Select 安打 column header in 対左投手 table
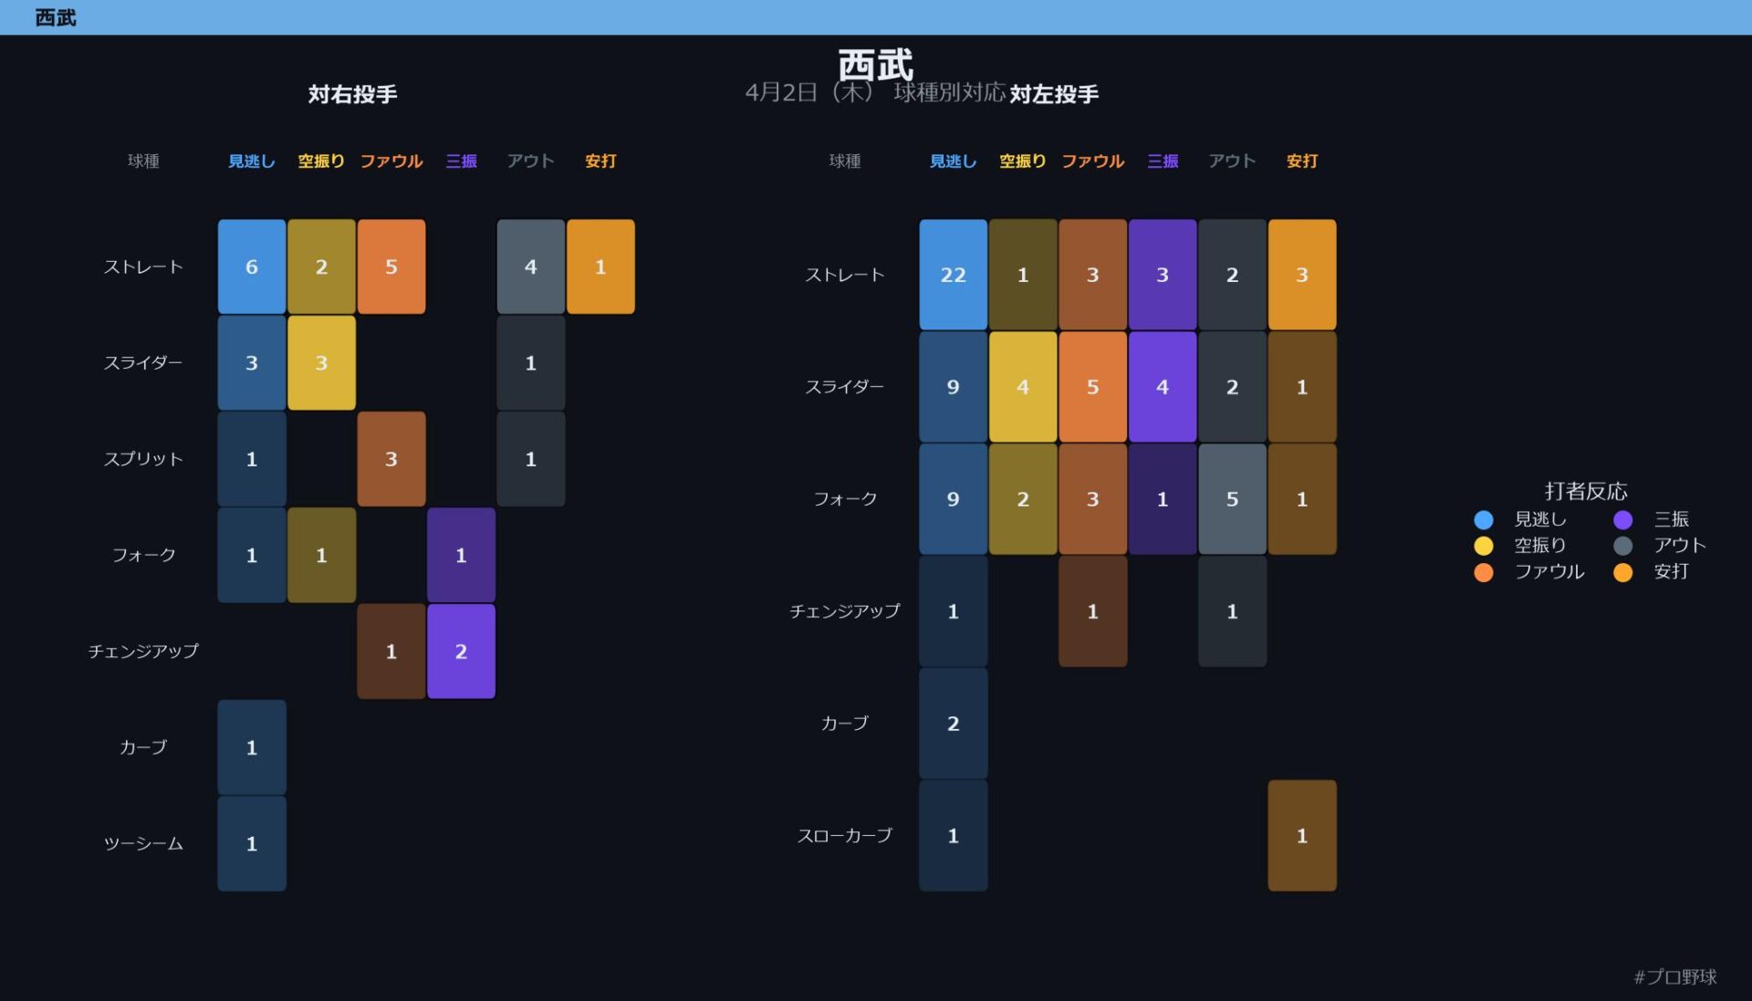The image size is (1752, 1001). [x=1302, y=161]
